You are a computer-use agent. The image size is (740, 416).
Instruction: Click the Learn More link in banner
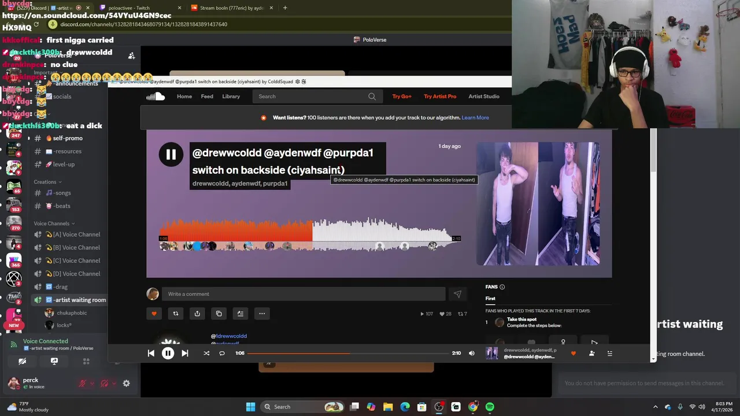coord(475,118)
